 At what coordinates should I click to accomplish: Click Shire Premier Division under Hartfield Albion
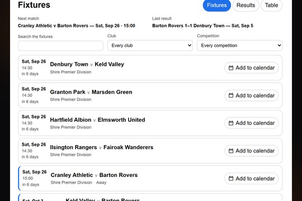(70, 127)
